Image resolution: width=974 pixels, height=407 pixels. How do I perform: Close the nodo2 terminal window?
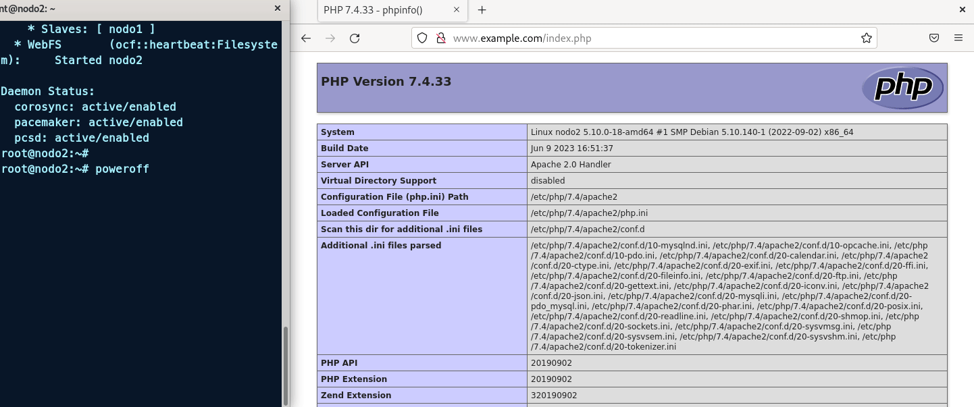277,9
